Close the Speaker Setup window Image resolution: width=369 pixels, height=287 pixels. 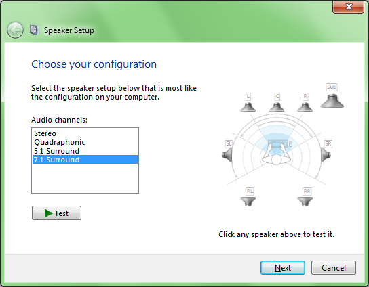(x=348, y=7)
